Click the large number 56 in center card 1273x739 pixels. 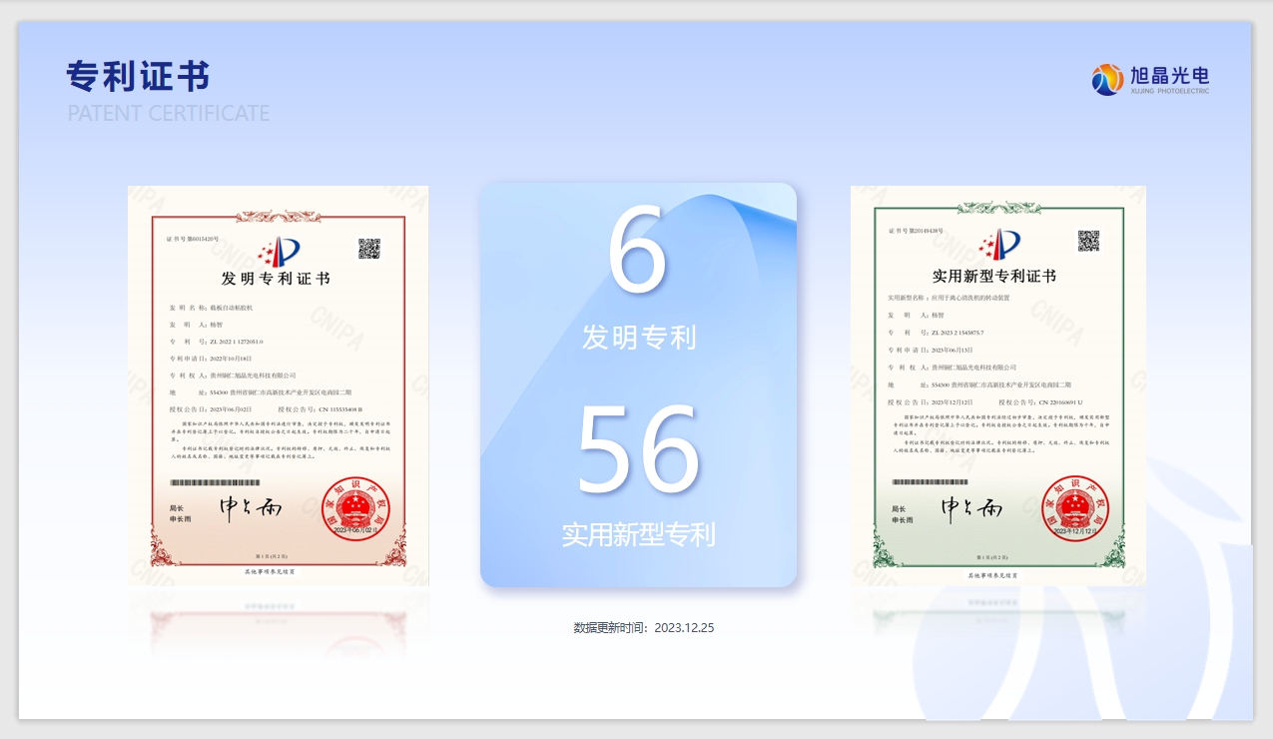(x=639, y=451)
